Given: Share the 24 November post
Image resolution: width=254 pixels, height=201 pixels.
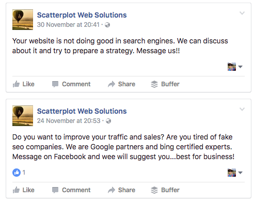Looking at the screenshot, I should click(121, 190).
